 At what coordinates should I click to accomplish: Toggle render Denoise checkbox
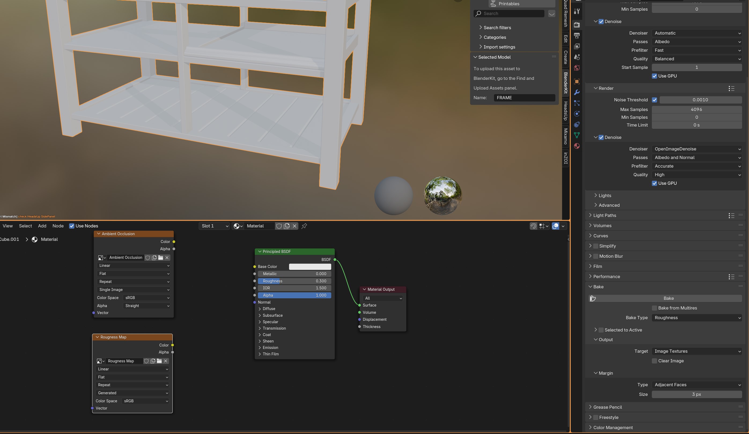[601, 137]
